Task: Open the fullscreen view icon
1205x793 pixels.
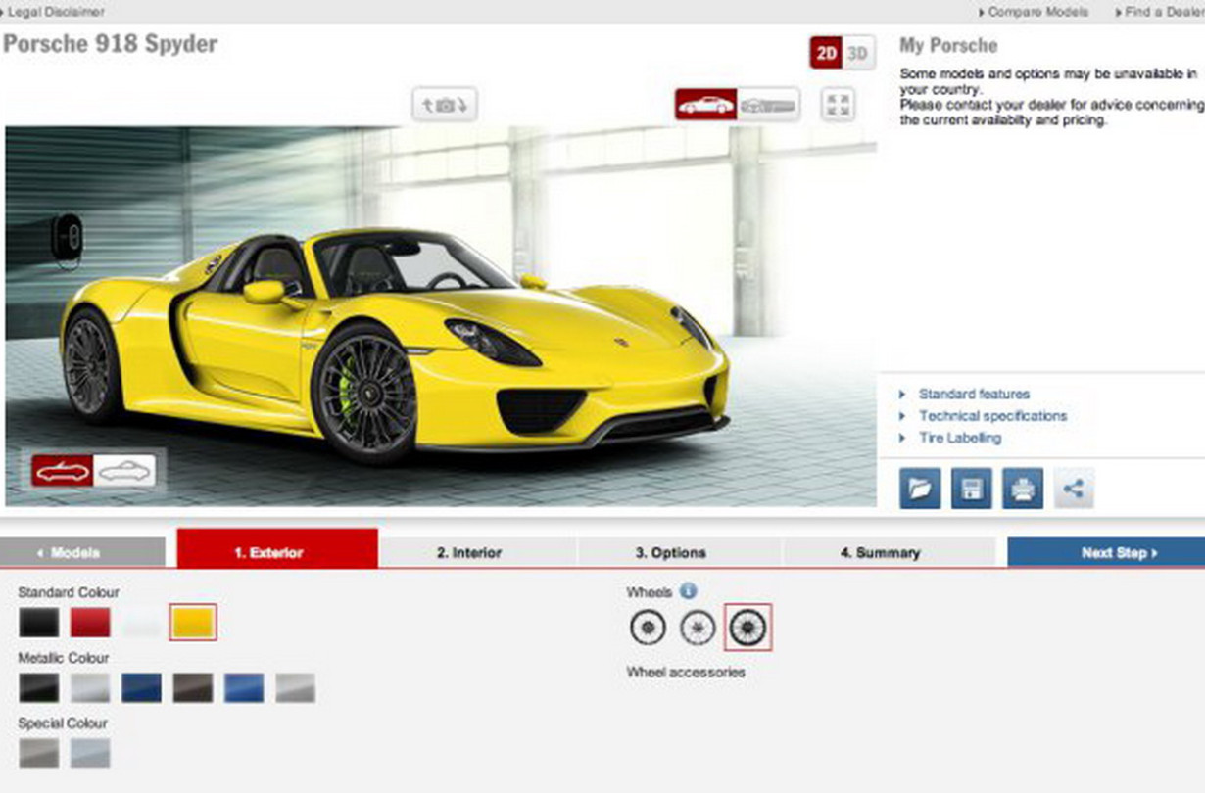Action: pyautogui.click(x=838, y=105)
